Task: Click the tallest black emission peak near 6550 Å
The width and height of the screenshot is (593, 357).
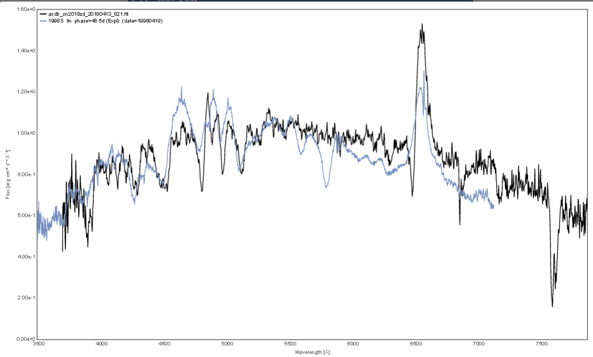Action: pos(422,25)
